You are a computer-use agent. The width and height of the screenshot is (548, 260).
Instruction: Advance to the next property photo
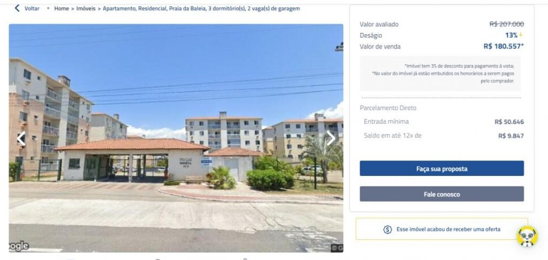point(331,139)
